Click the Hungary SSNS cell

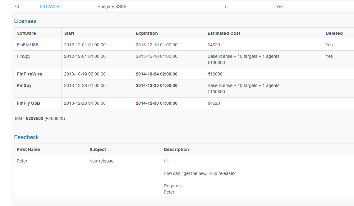(112, 7)
